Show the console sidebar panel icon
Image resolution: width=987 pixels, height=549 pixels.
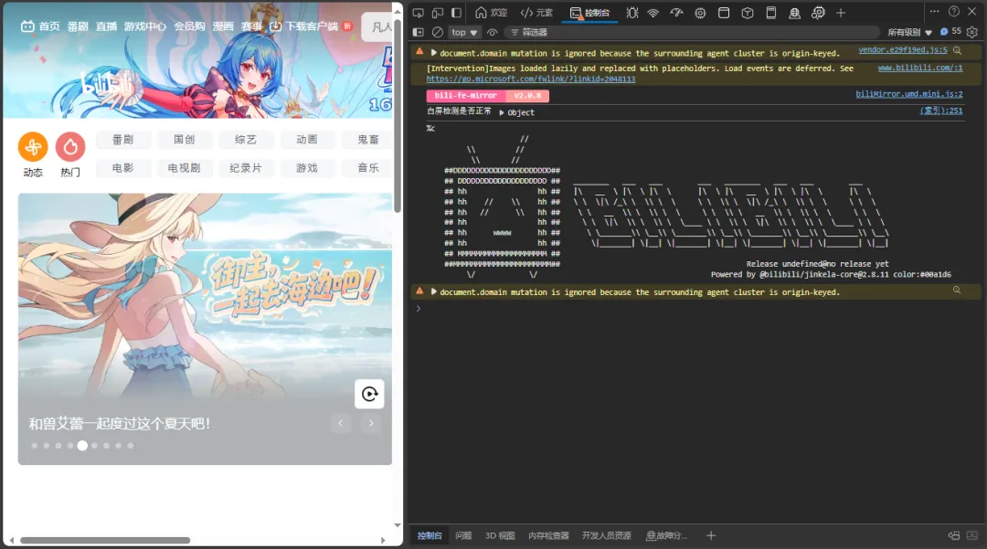click(418, 32)
